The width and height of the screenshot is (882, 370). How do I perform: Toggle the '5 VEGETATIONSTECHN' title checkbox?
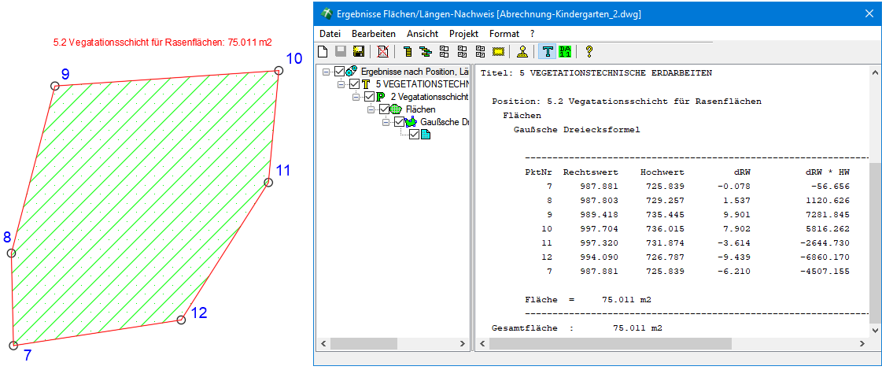(x=354, y=84)
